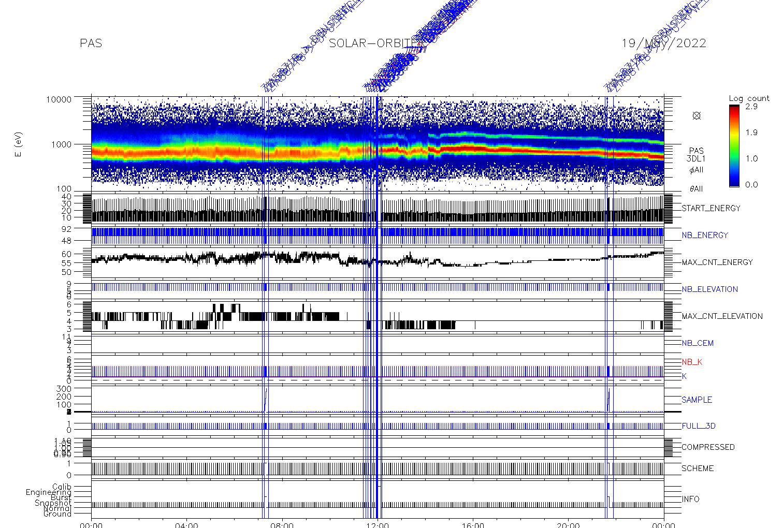Click the 'PAS 3DL1' label beside the spectrogram
Viewport: 783px width, 528px height.
point(696,155)
